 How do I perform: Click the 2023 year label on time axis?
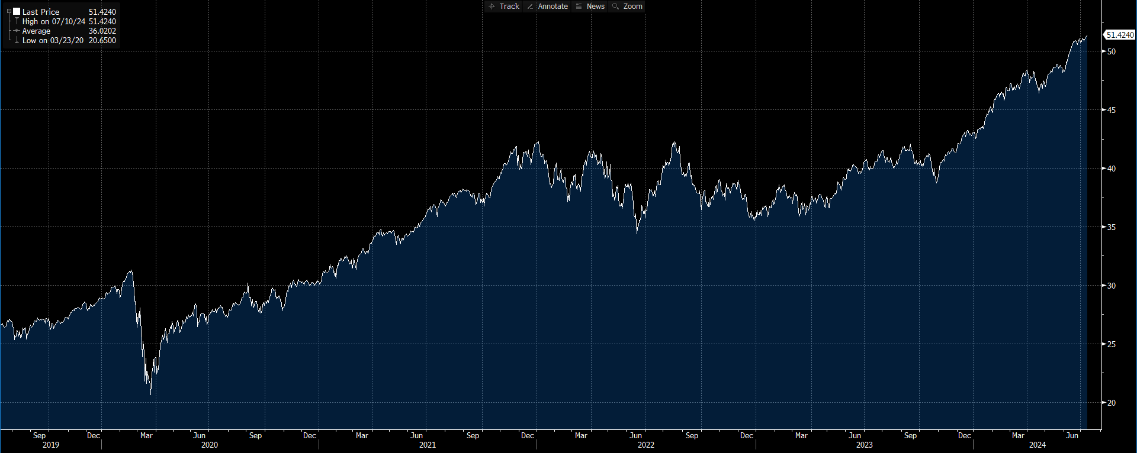(864, 445)
